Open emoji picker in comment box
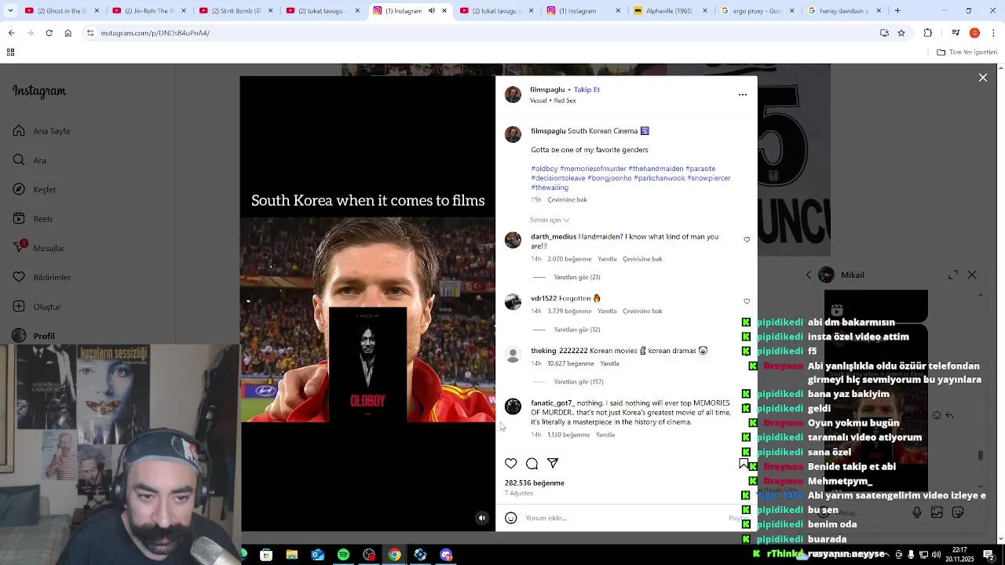Image resolution: width=1005 pixels, height=565 pixels. 511,518
